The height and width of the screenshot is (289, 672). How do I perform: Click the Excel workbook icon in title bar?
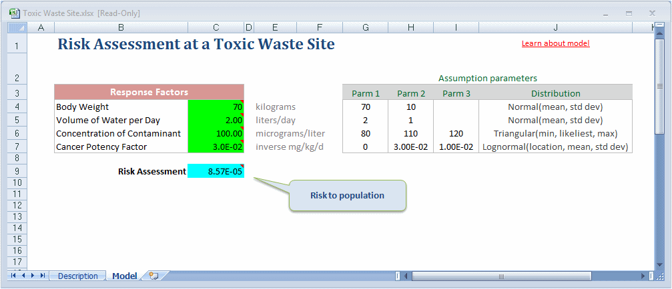click(14, 13)
